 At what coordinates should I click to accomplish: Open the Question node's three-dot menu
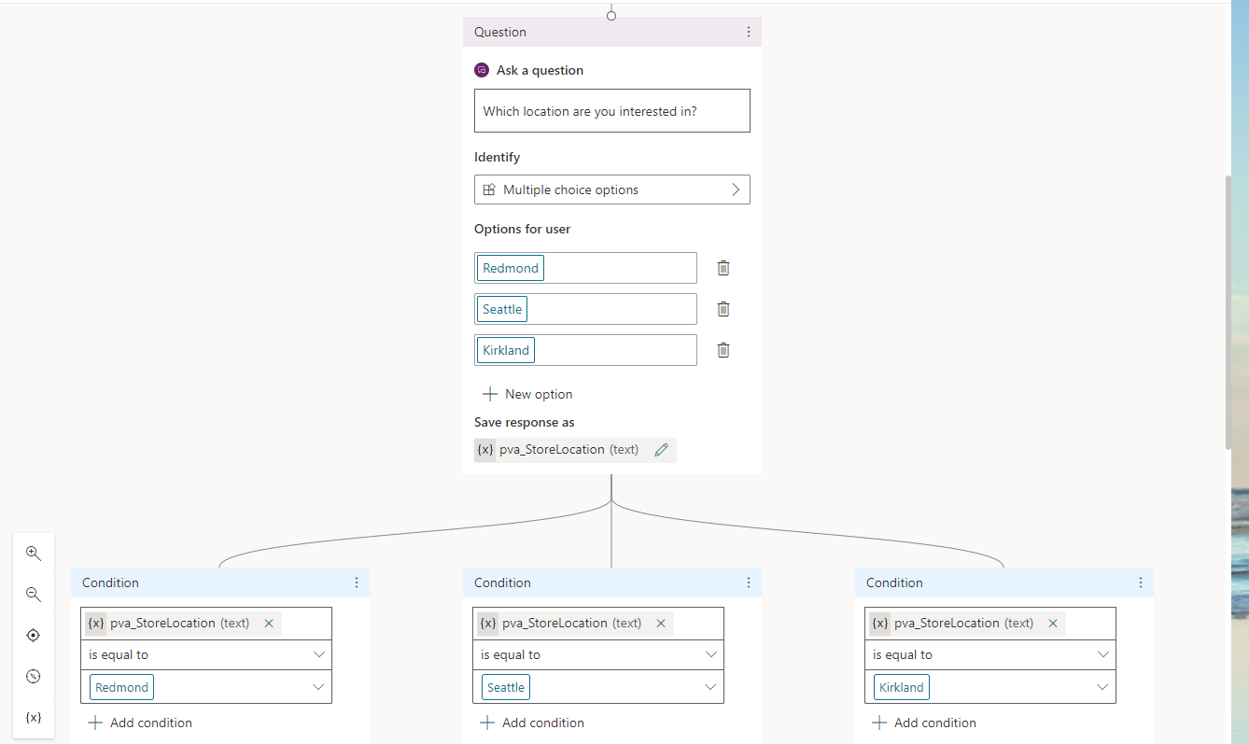coord(748,32)
